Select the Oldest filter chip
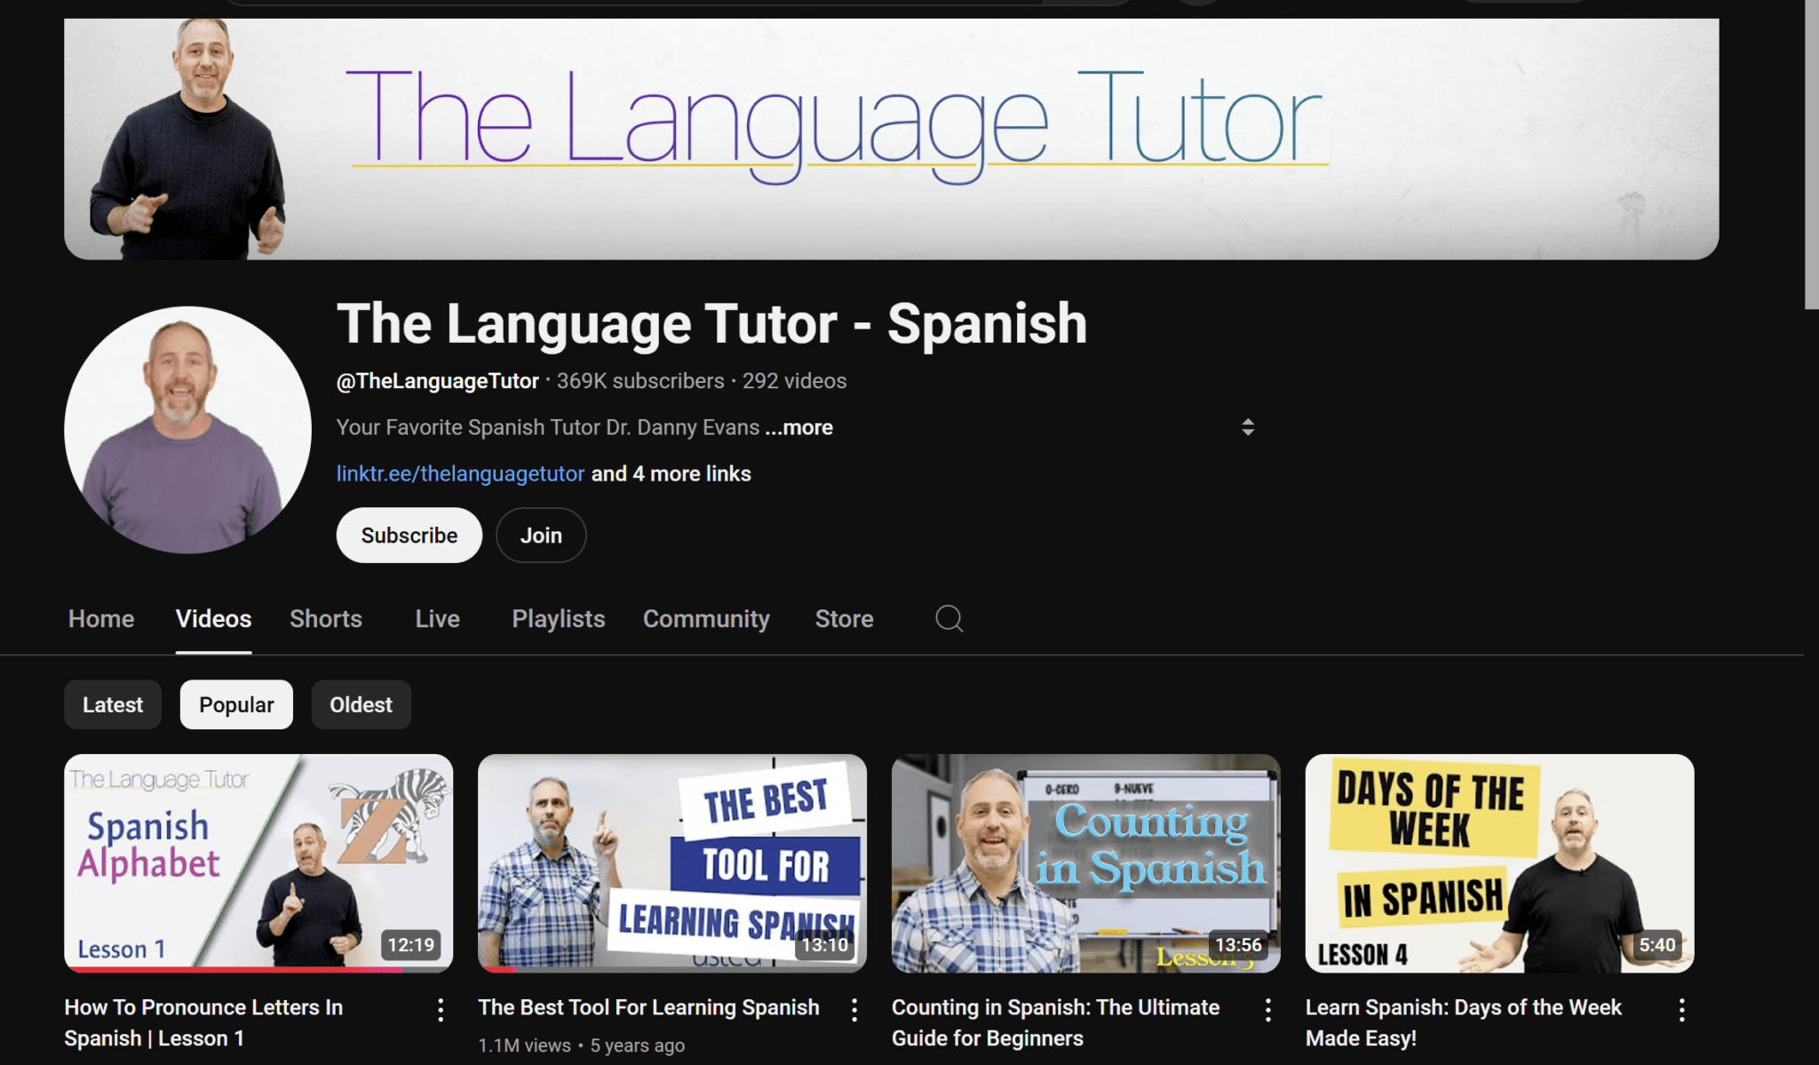This screenshot has width=1819, height=1065. pos(361,704)
